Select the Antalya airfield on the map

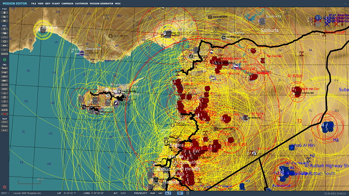click(x=44, y=29)
